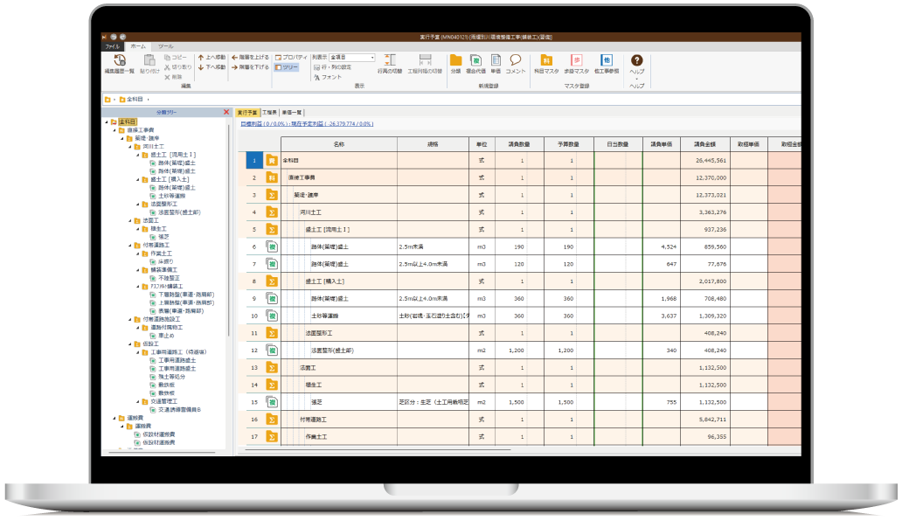
Task: Click 上へ移動 move up button
Action: coord(212,57)
